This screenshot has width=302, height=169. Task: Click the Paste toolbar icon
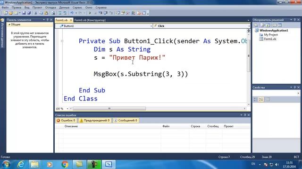(x=46, y=13)
